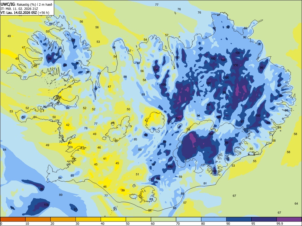302x226 pixels.
Task: Click the map humidity value '86'
Action: tap(68, 108)
